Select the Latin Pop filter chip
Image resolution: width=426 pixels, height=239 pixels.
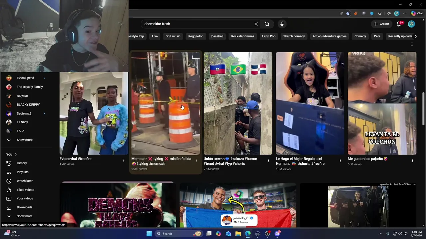tap(269, 36)
